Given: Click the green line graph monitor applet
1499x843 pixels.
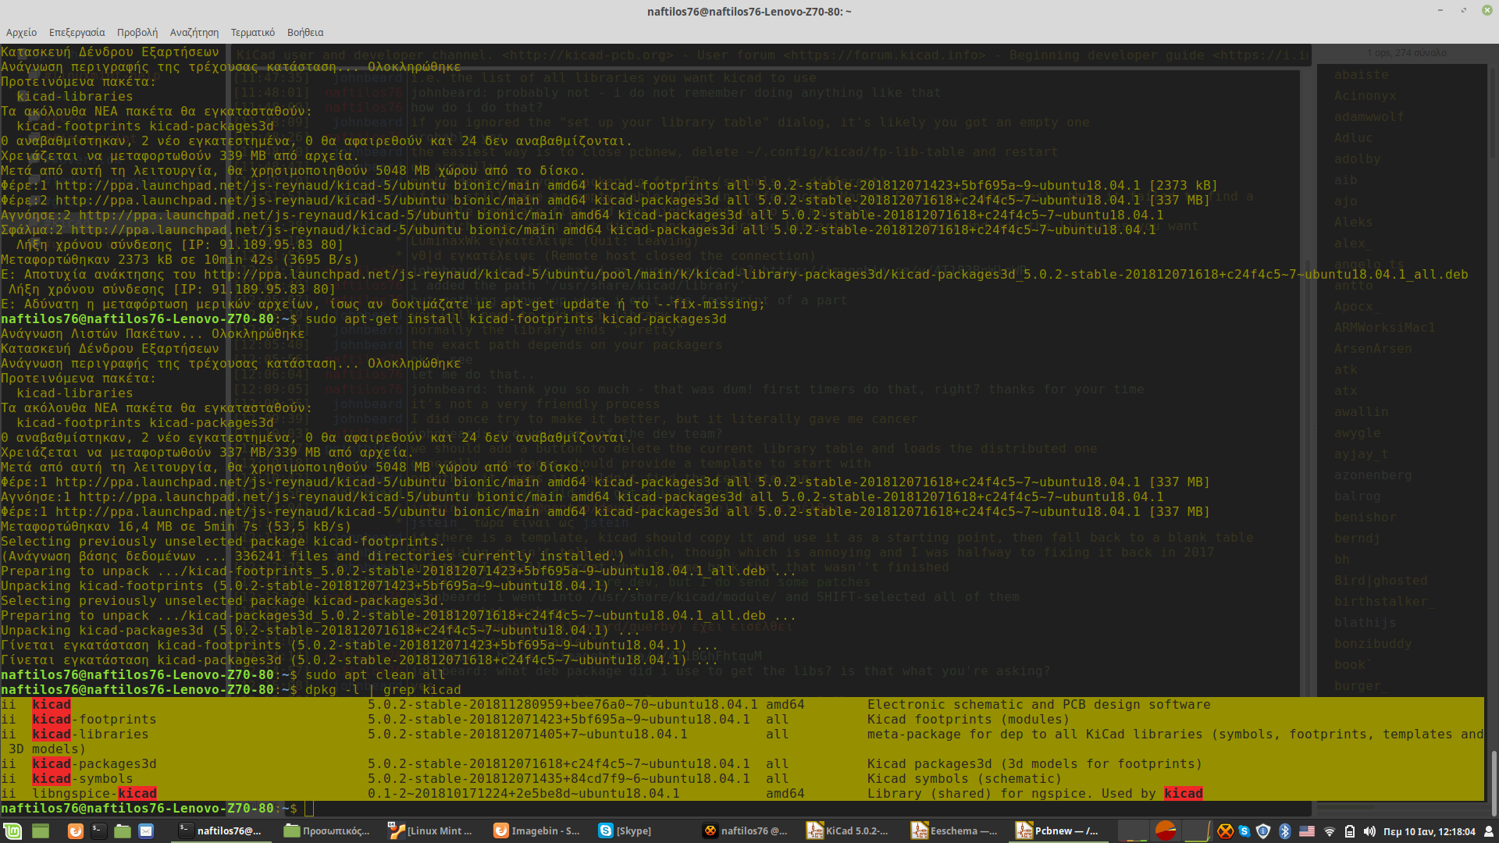Looking at the screenshot, I should tap(1196, 831).
